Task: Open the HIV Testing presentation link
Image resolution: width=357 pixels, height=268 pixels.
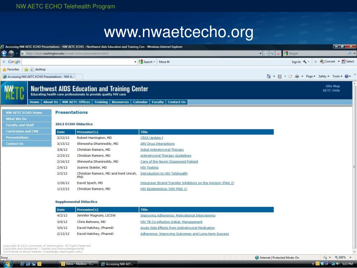Action: [149, 167]
